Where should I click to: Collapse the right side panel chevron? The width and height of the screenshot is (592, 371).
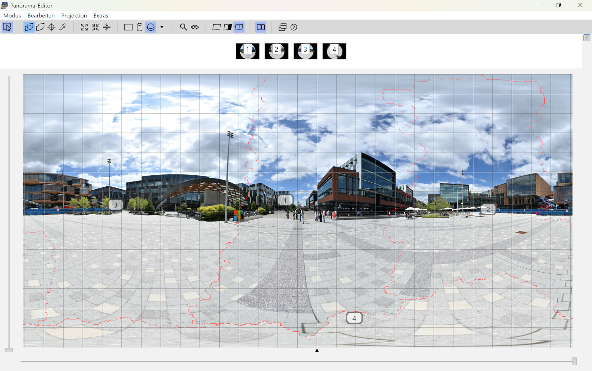tap(587, 38)
